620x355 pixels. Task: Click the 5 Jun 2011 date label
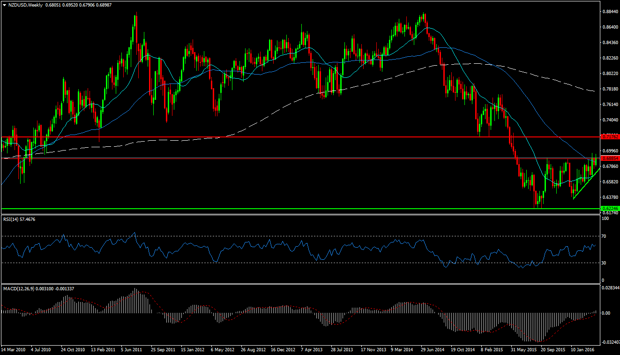pos(132,350)
